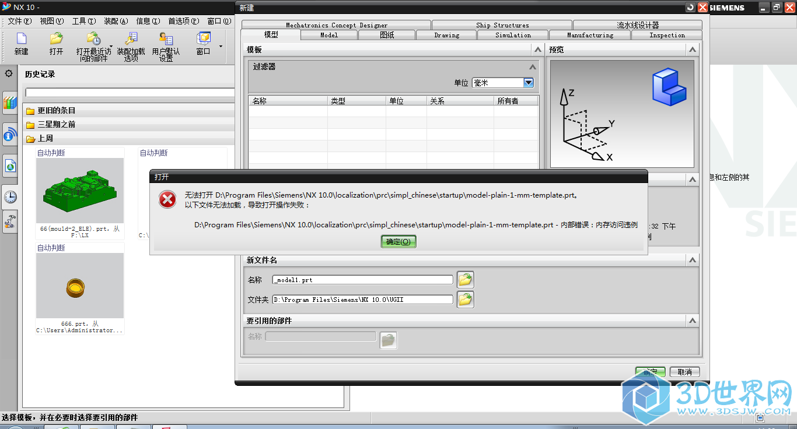Collapse the 要引用的部件 section
Viewport: 797px width, 429px height.
pyautogui.click(x=692, y=321)
